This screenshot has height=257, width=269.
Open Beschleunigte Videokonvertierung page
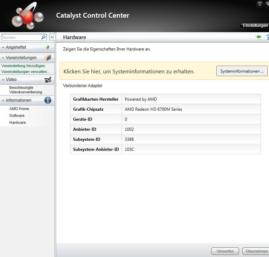[x=26, y=90]
